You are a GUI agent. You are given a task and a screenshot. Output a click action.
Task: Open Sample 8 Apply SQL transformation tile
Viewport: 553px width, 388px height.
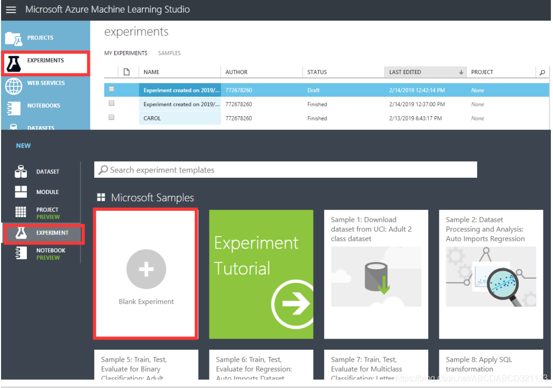[x=491, y=365]
